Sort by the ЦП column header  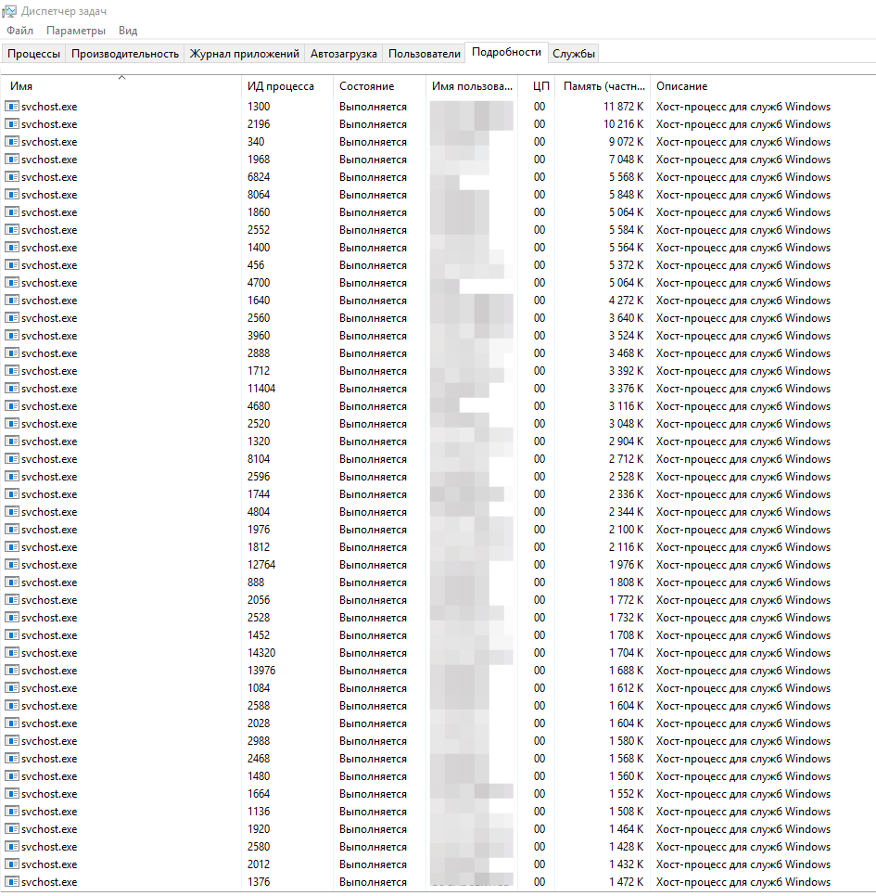click(538, 86)
